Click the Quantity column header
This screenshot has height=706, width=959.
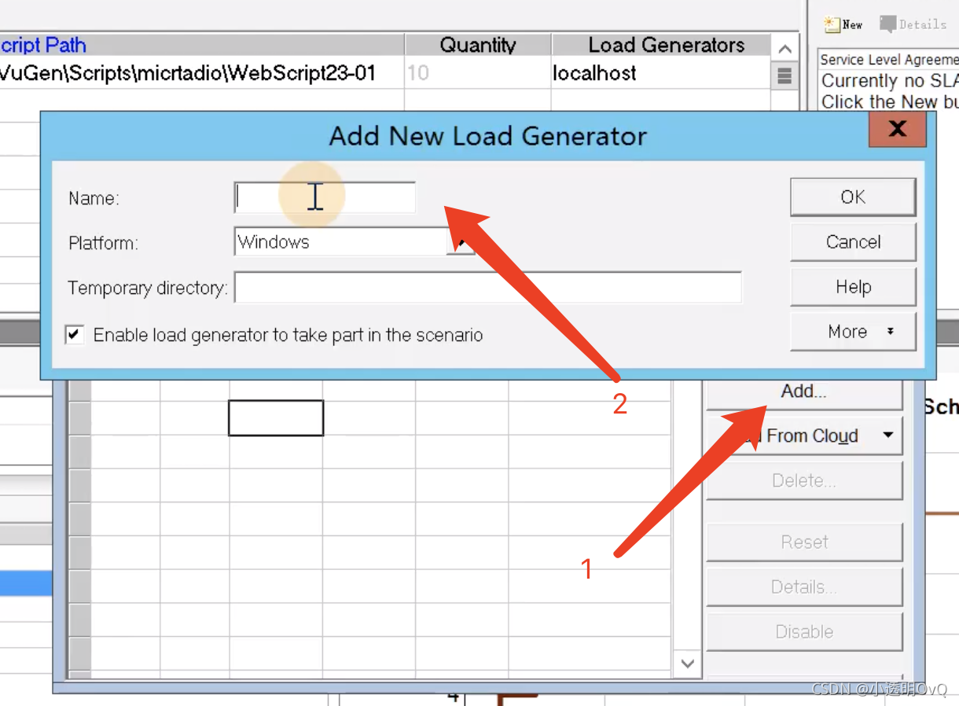tap(478, 45)
